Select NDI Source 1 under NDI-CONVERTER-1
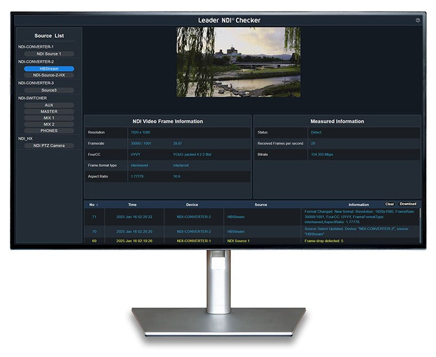Screen dimensions: 436x357 [x=49, y=54]
